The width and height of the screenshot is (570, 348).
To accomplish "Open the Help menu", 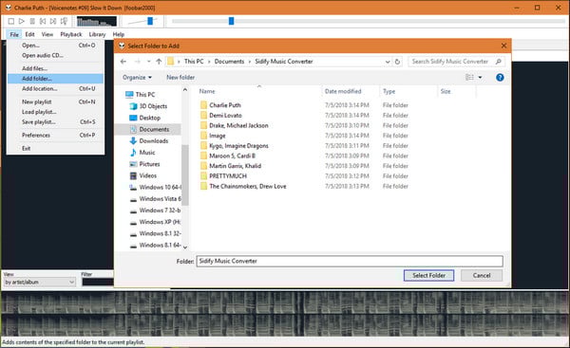I will (x=119, y=34).
